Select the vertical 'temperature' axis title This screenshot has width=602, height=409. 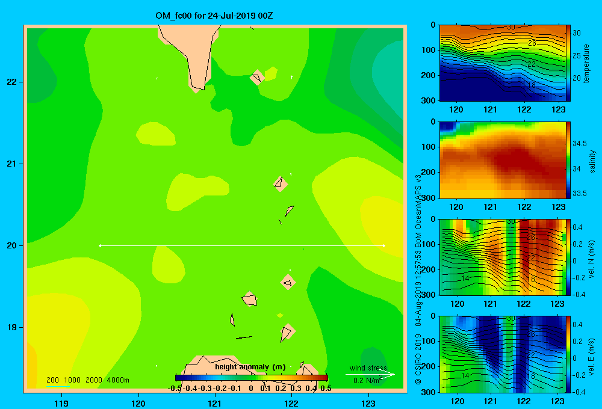[586, 63]
